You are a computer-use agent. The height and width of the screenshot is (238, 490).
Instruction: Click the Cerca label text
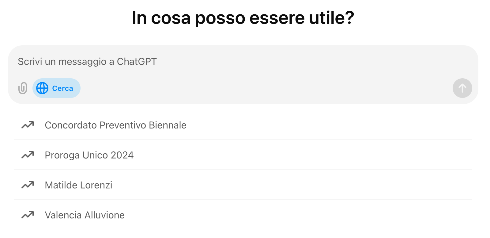pos(62,88)
